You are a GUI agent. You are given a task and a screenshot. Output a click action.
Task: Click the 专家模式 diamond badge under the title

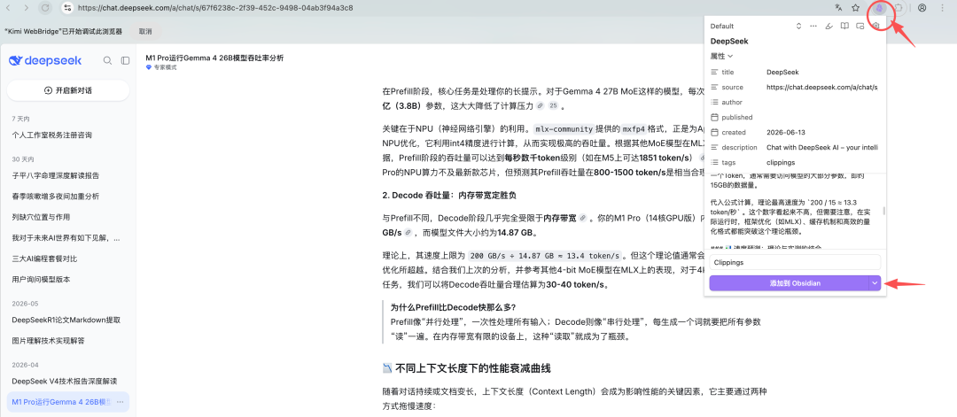tap(161, 67)
